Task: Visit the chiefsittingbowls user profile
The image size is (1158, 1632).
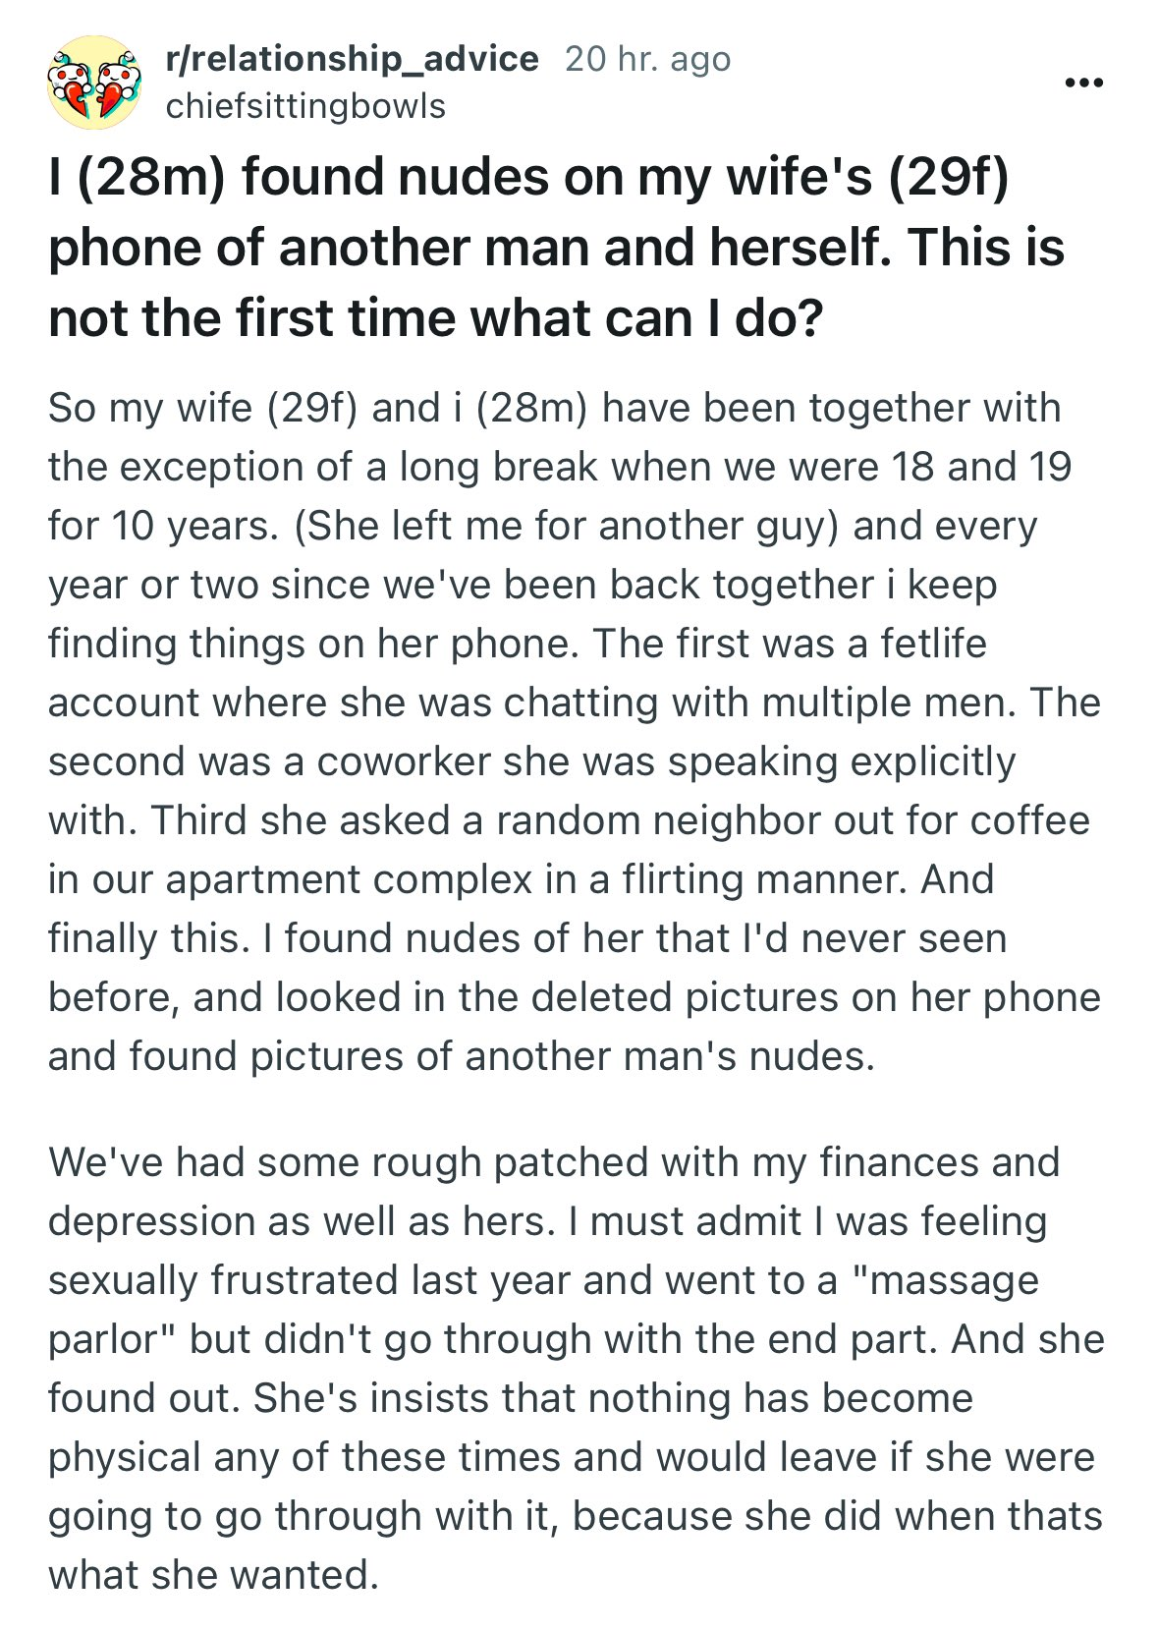Action: (x=305, y=106)
